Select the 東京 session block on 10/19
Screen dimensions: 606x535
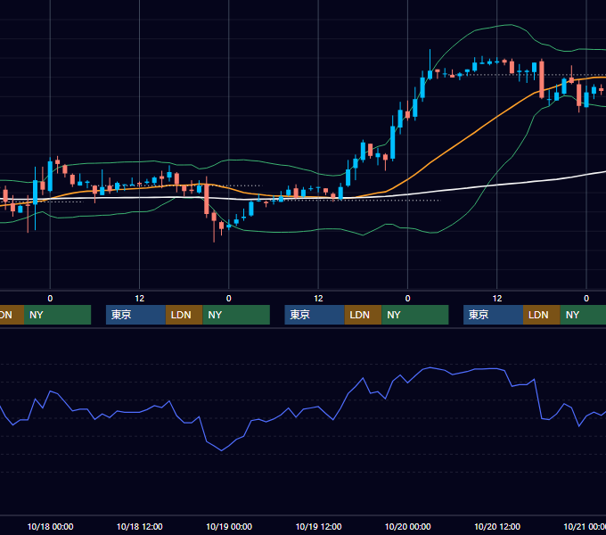pyautogui.click(x=315, y=315)
